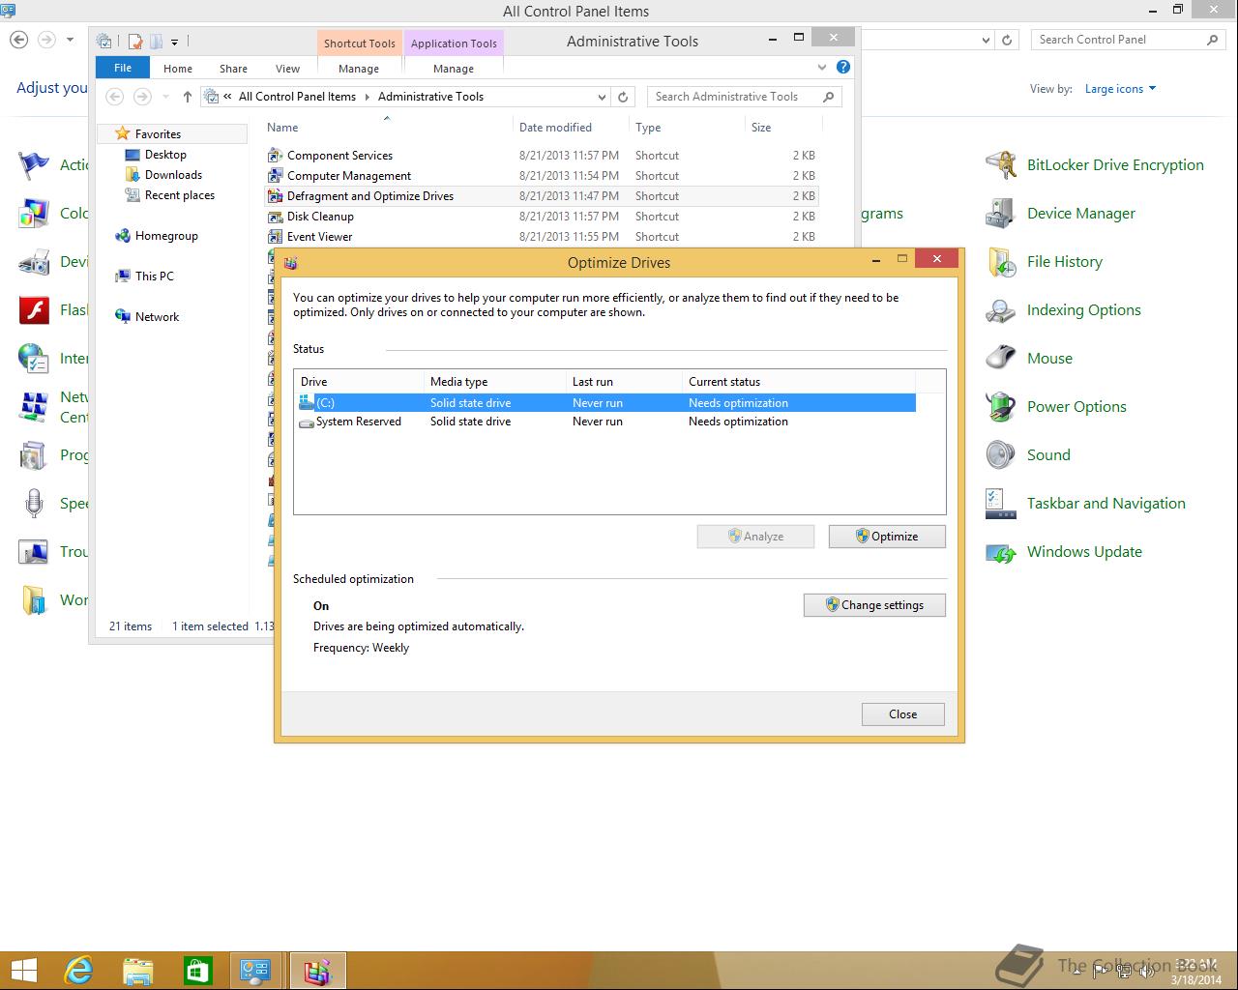The width and height of the screenshot is (1238, 990).
Task: Click Optimize Drives taskbar icon
Action: (x=317, y=971)
